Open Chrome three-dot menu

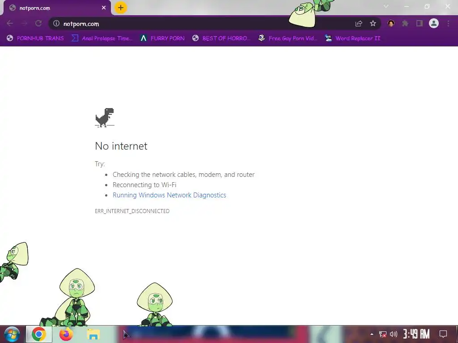[x=448, y=23]
